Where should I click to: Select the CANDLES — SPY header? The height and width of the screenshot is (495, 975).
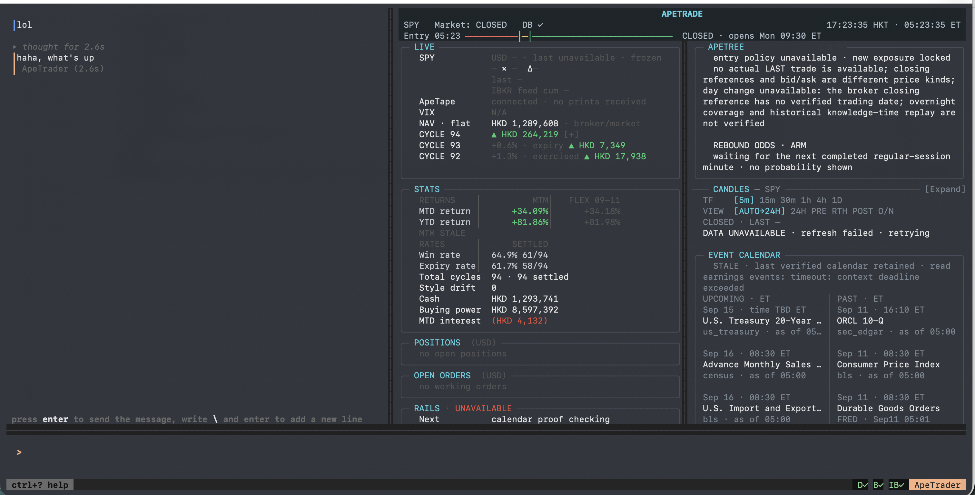[746, 189]
